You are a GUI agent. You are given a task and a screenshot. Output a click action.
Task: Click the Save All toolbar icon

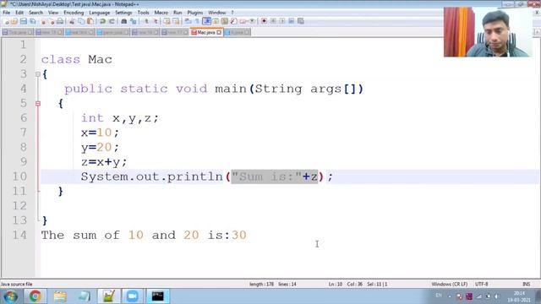point(33,21)
